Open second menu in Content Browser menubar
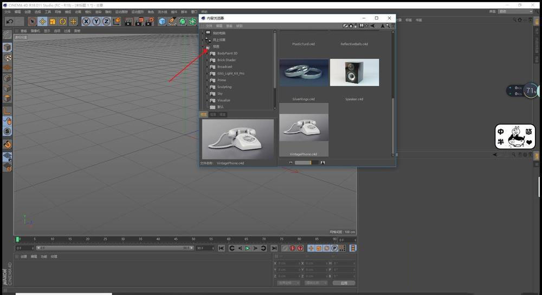 (x=219, y=26)
